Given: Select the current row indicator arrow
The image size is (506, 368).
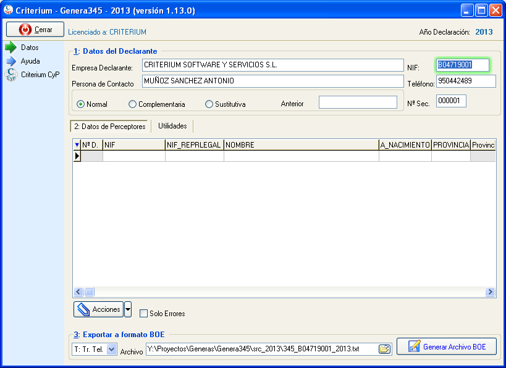Looking at the screenshot, I should click(x=77, y=156).
